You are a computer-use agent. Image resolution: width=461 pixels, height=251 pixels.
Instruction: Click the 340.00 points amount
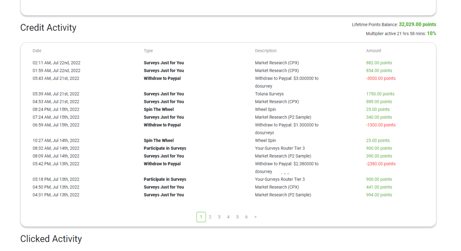379,117
